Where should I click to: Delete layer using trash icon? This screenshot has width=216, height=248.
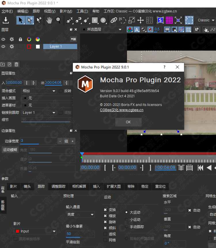point(16,64)
